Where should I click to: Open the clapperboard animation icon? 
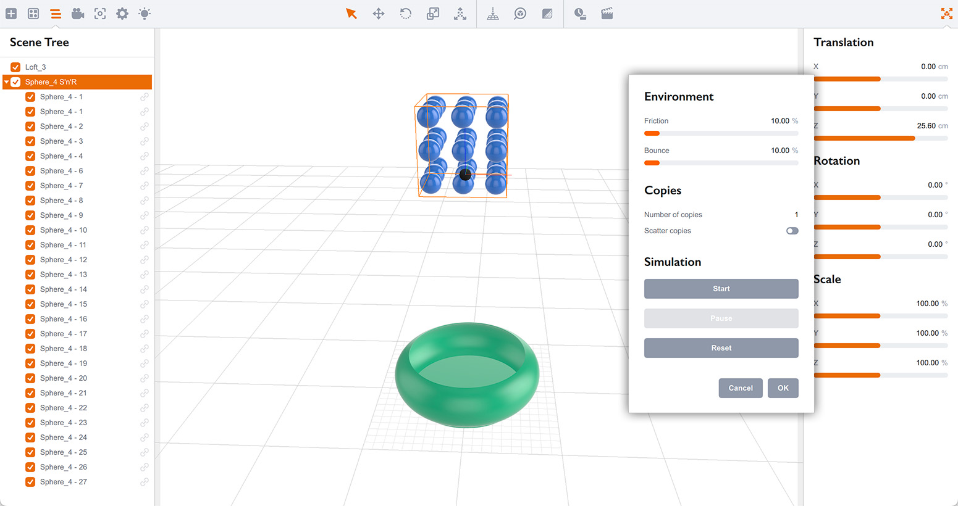click(x=607, y=13)
